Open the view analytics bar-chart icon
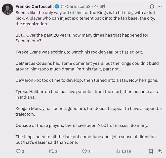The height and width of the screenshot is (158, 166). pyautogui.click(x=118, y=151)
